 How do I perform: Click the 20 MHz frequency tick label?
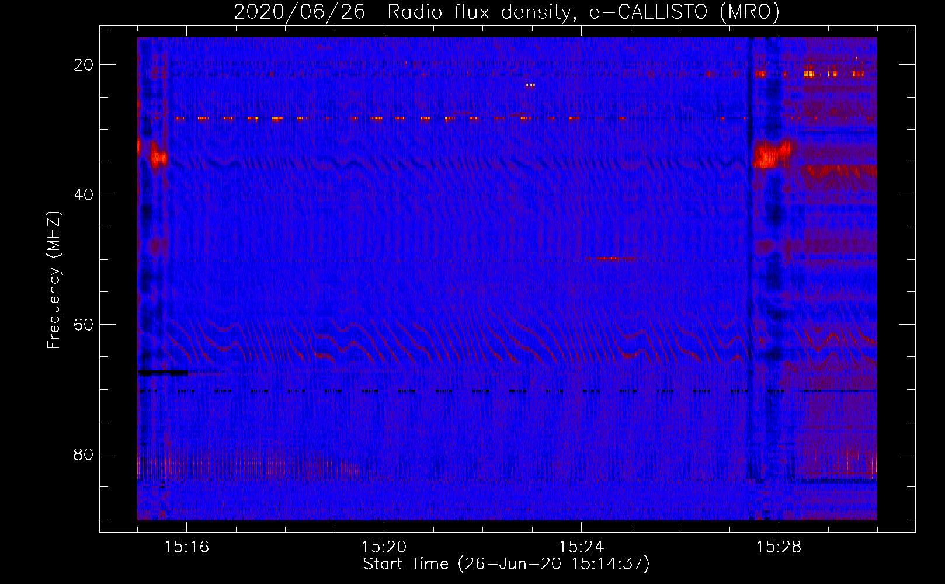coord(84,65)
